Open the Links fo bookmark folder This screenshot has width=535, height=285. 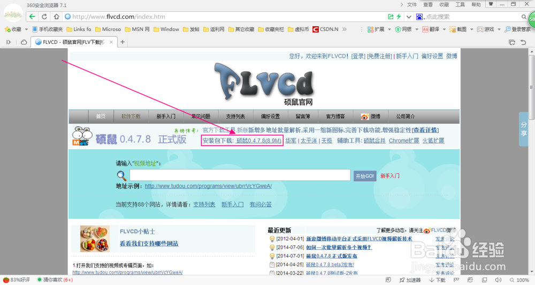(x=79, y=29)
